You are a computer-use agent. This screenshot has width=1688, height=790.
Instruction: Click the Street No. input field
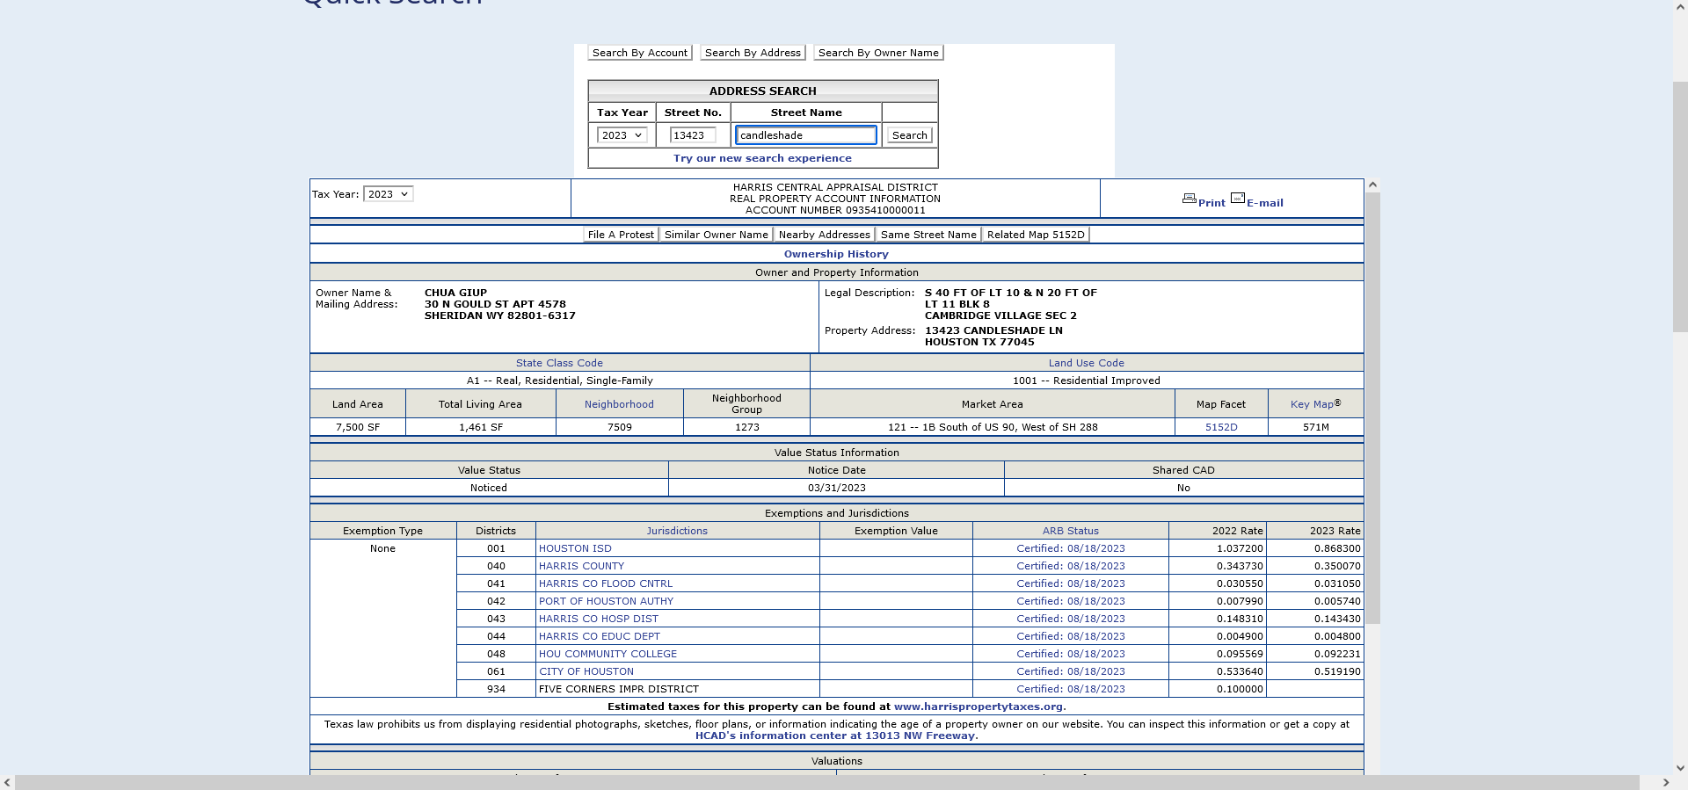tap(693, 135)
